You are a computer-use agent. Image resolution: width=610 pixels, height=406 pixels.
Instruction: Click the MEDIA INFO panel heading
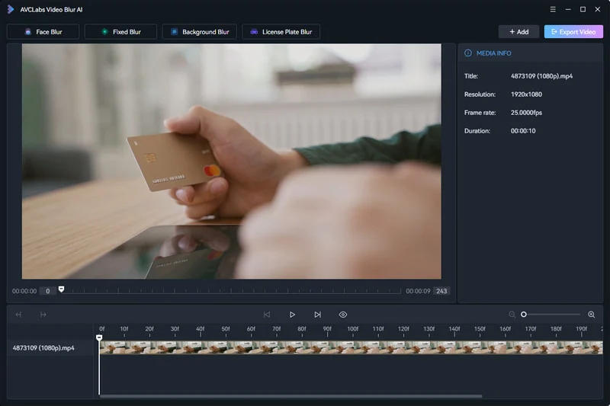[x=493, y=53]
